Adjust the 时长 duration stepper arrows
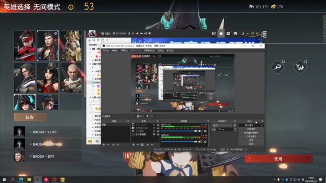This screenshot has width=326, height=183. click(235, 129)
